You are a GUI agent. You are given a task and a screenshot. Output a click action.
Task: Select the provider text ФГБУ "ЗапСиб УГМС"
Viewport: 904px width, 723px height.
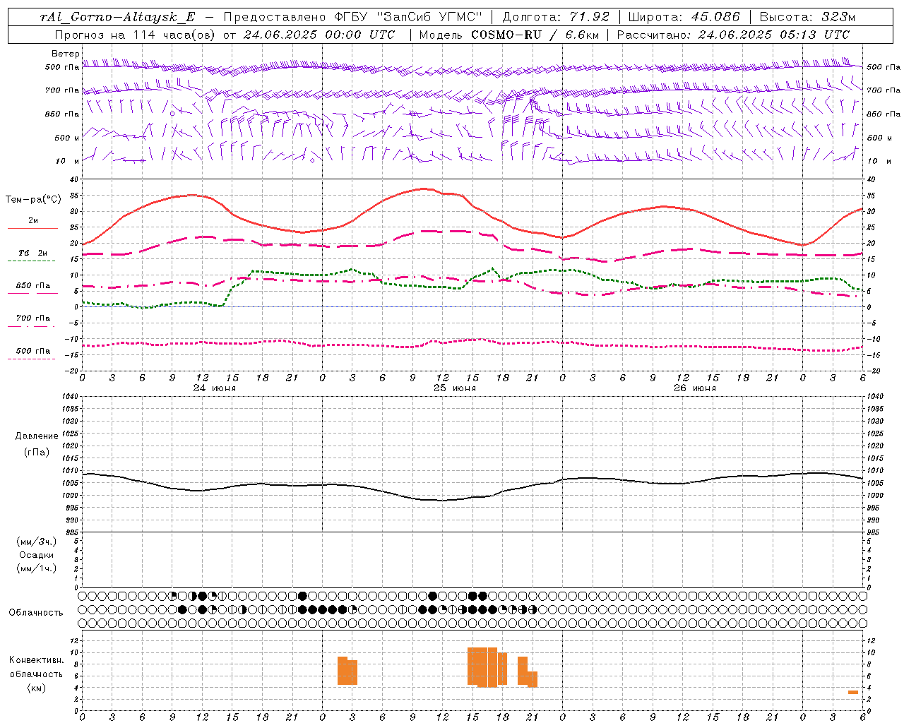pyautogui.click(x=408, y=17)
